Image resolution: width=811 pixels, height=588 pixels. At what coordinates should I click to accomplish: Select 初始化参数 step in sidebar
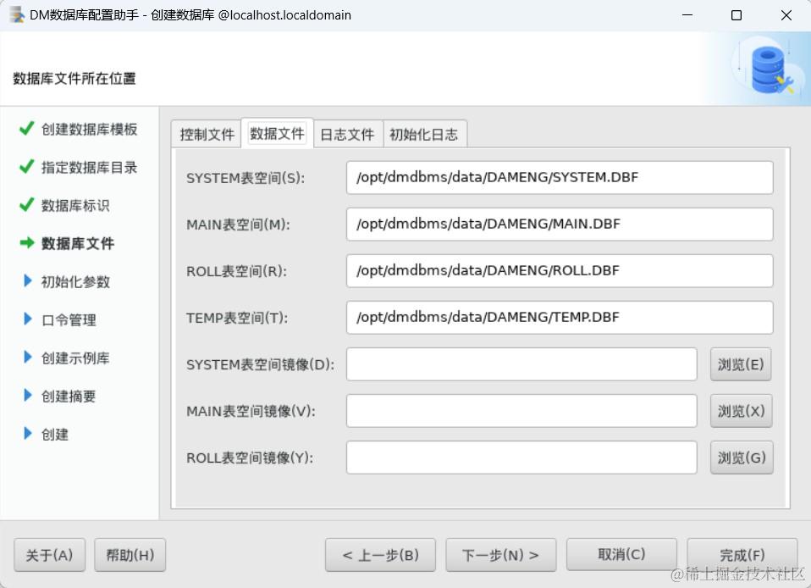(75, 281)
